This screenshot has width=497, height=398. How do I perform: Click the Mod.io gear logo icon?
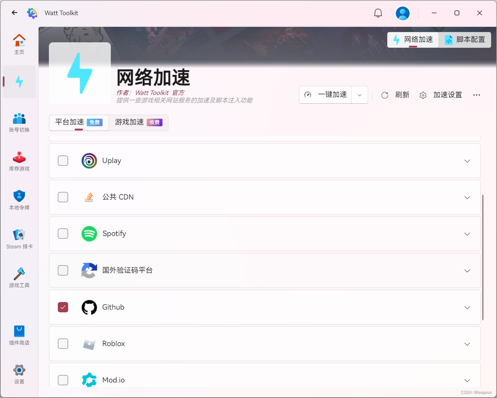[89, 380]
